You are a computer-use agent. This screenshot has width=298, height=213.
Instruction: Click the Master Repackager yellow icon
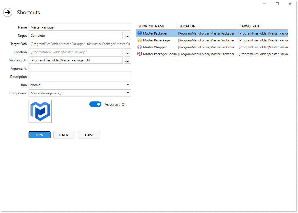coord(140,40)
